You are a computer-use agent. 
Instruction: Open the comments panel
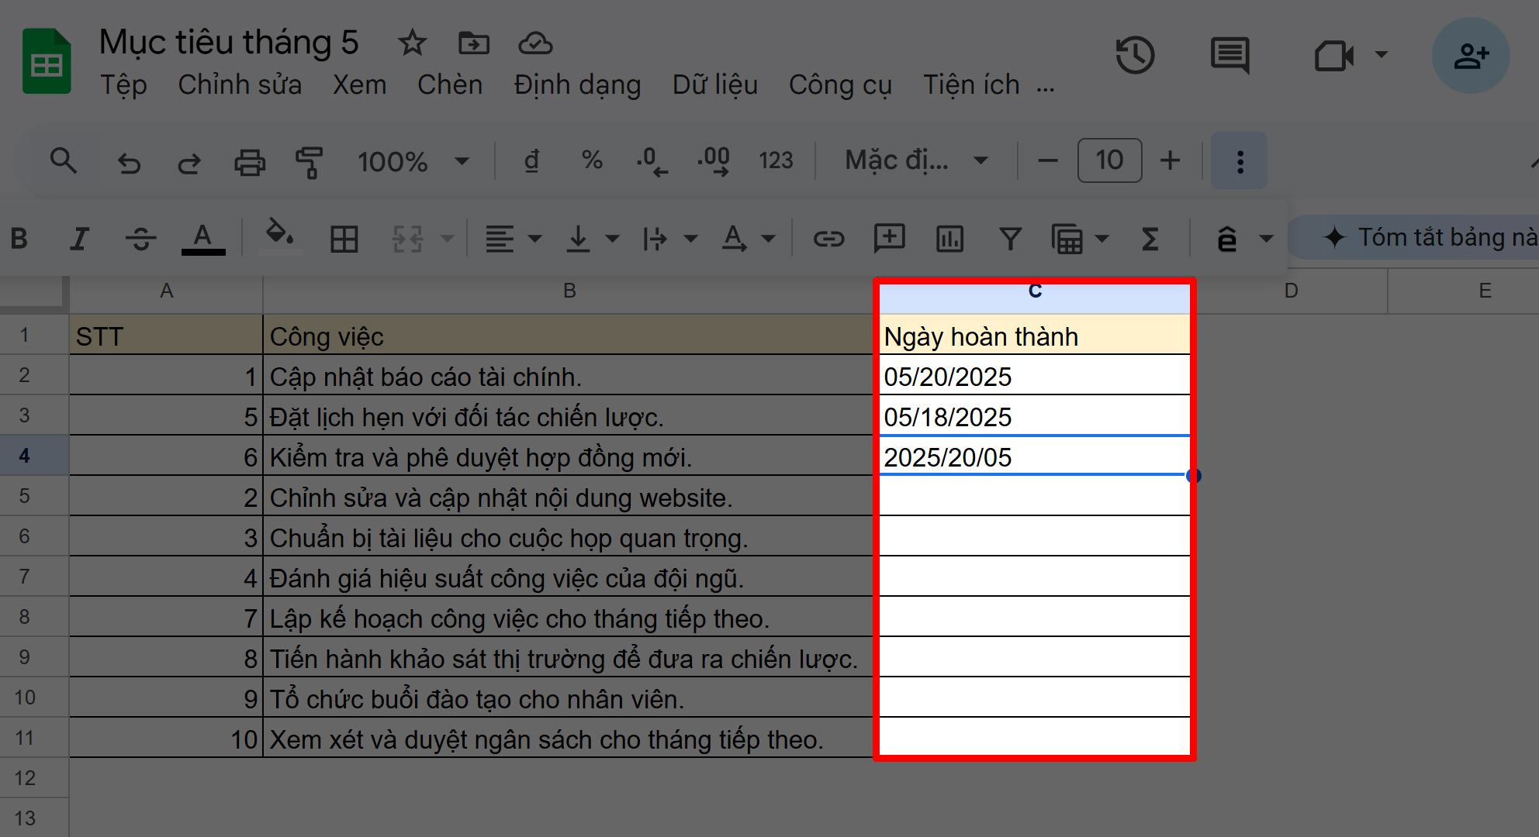pos(1229,55)
